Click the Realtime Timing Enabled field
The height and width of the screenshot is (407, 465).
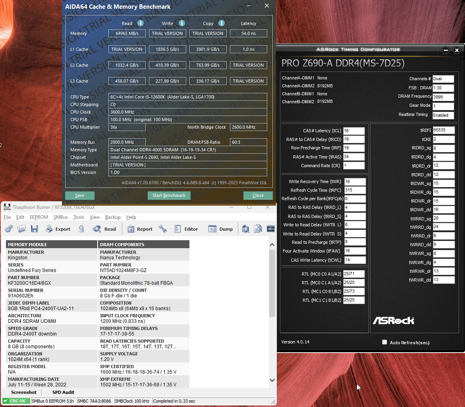443,115
